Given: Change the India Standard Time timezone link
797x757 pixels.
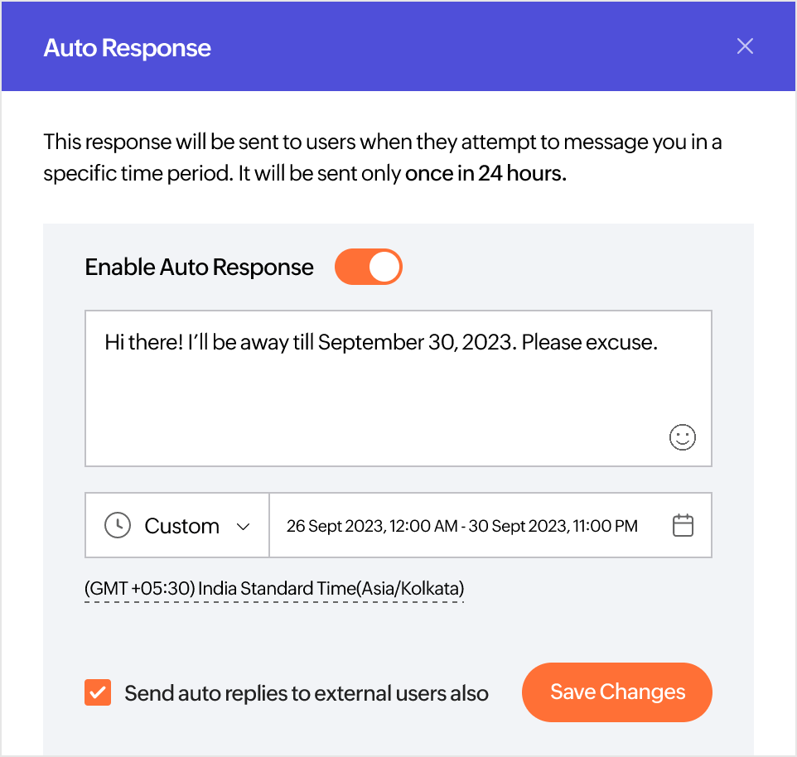Looking at the screenshot, I should (x=274, y=589).
